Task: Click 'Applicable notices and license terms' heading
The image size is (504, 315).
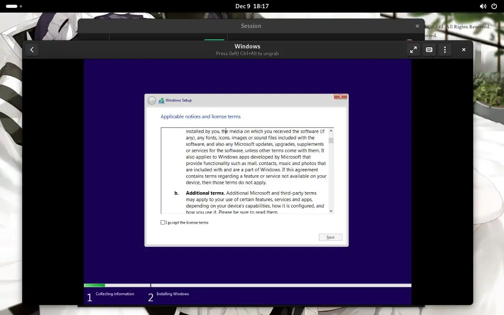Action: click(200, 117)
